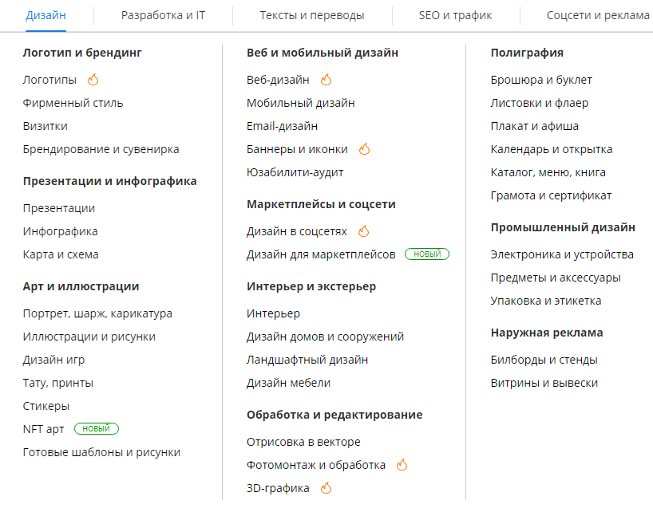Click the fire icon next to Баннеры и иконки
Image resolution: width=653 pixels, height=512 pixels.
(364, 149)
